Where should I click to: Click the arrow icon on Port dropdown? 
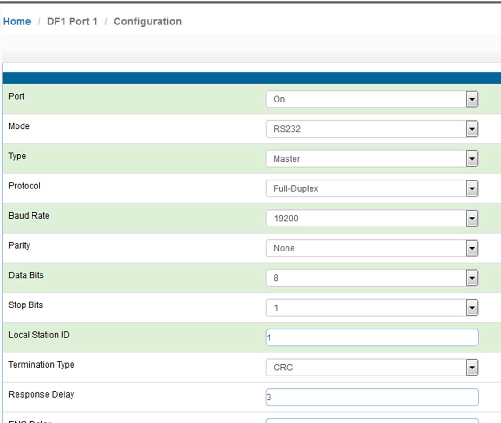tap(472, 99)
